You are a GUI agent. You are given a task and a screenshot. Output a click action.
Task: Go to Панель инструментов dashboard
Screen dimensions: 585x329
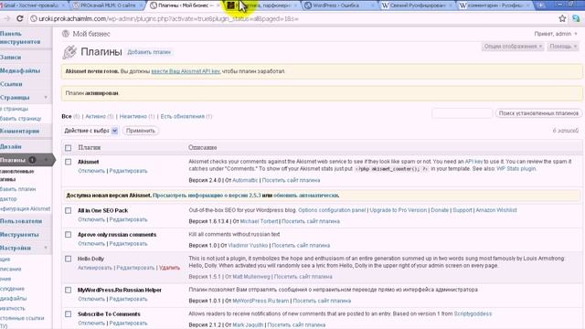click(20, 37)
